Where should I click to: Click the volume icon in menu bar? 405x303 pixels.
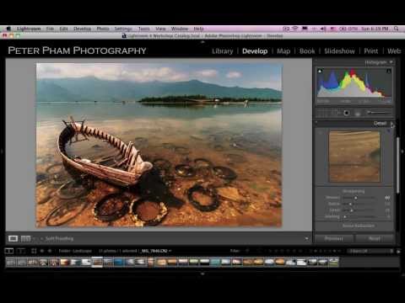323,29
